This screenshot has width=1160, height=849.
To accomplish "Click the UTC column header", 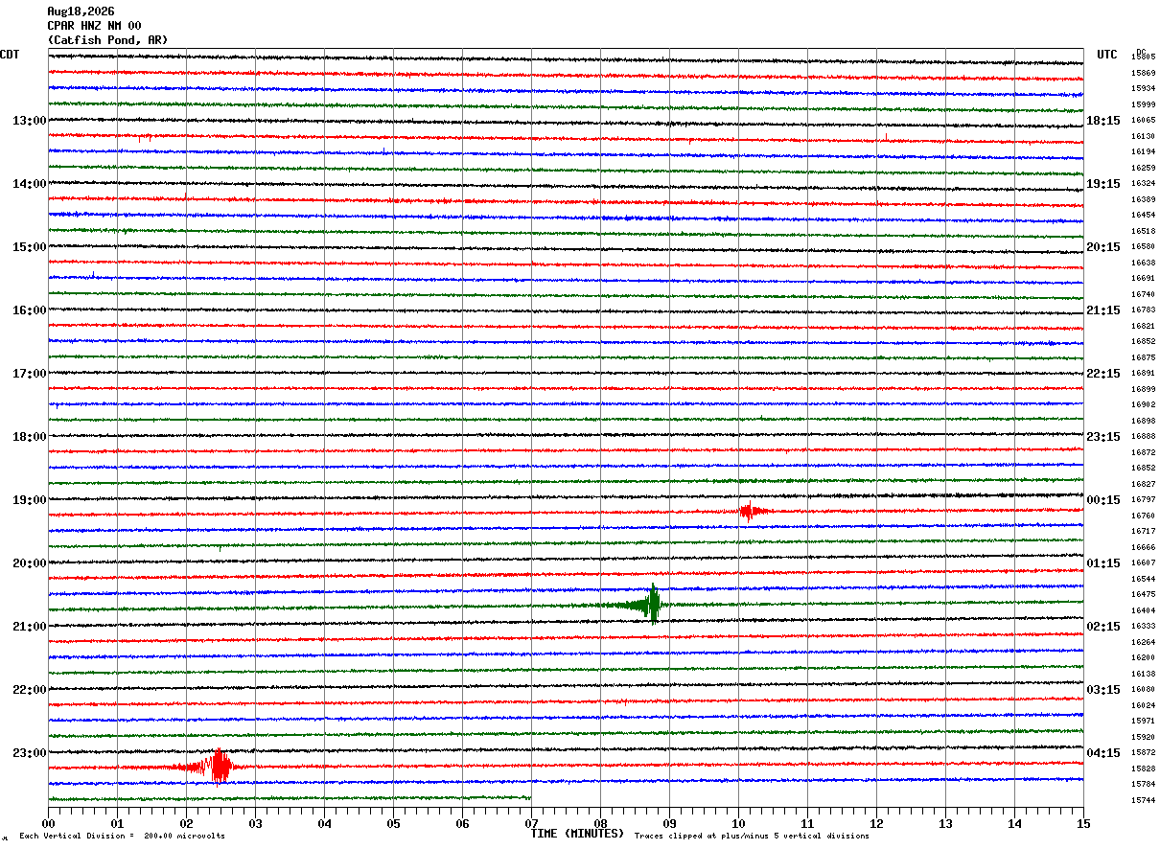I will tap(1107, 55).
